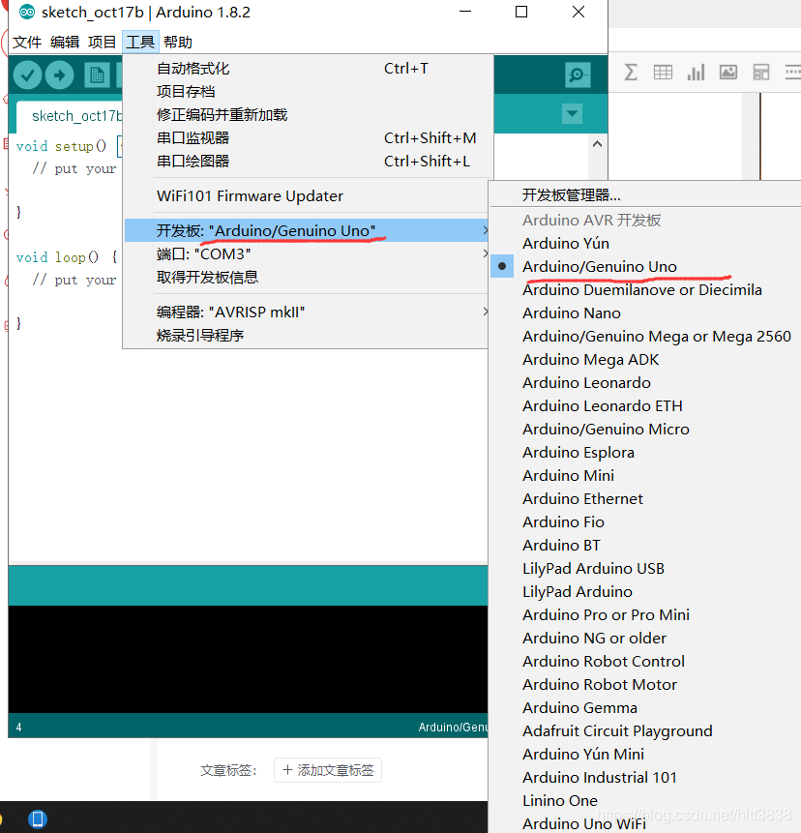This screenshot has height=833, width=801.
Task: Select Arduino/Genuino Mega or Mega 2560
Action: pyautogui.click(x=645, y=337)
